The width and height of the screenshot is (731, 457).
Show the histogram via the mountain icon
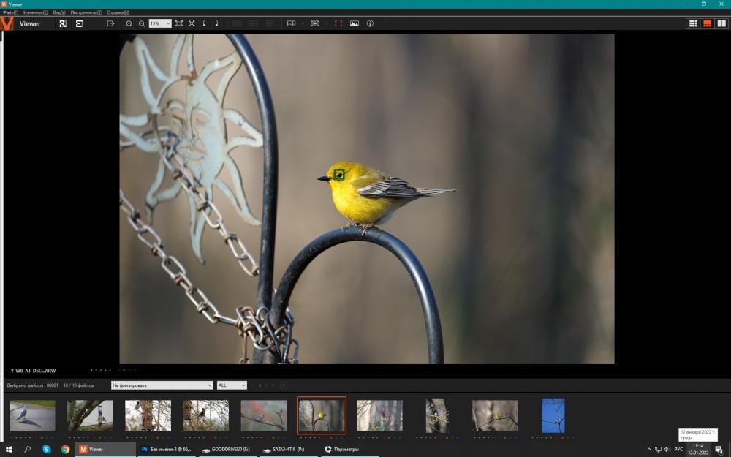[x=355, y=23]
